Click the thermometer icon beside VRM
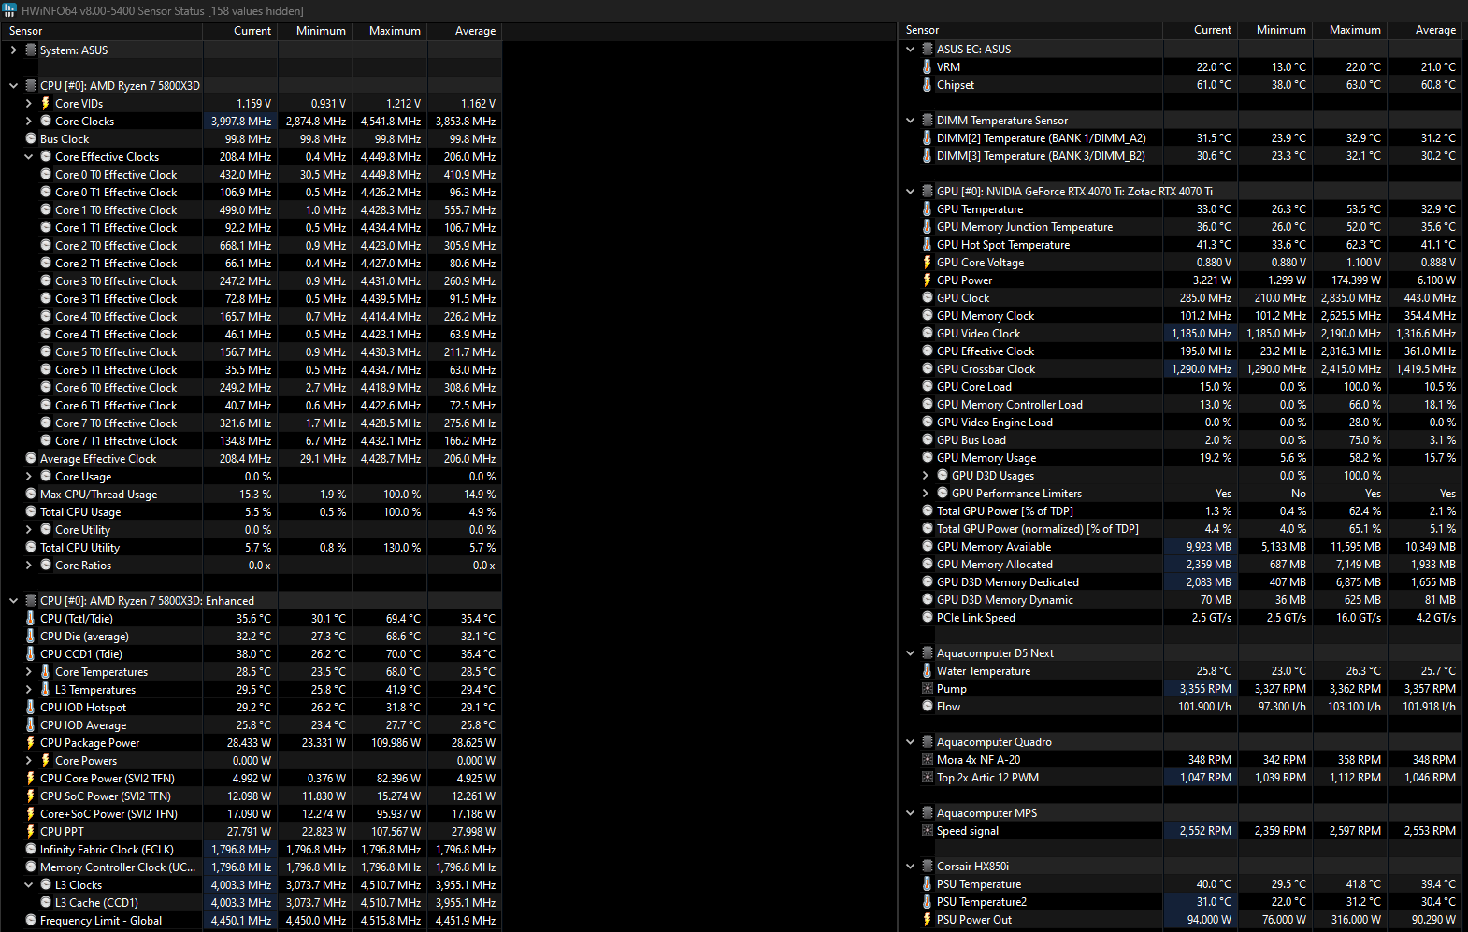This screenshot has height=932, width=1468. coord(927,66)
